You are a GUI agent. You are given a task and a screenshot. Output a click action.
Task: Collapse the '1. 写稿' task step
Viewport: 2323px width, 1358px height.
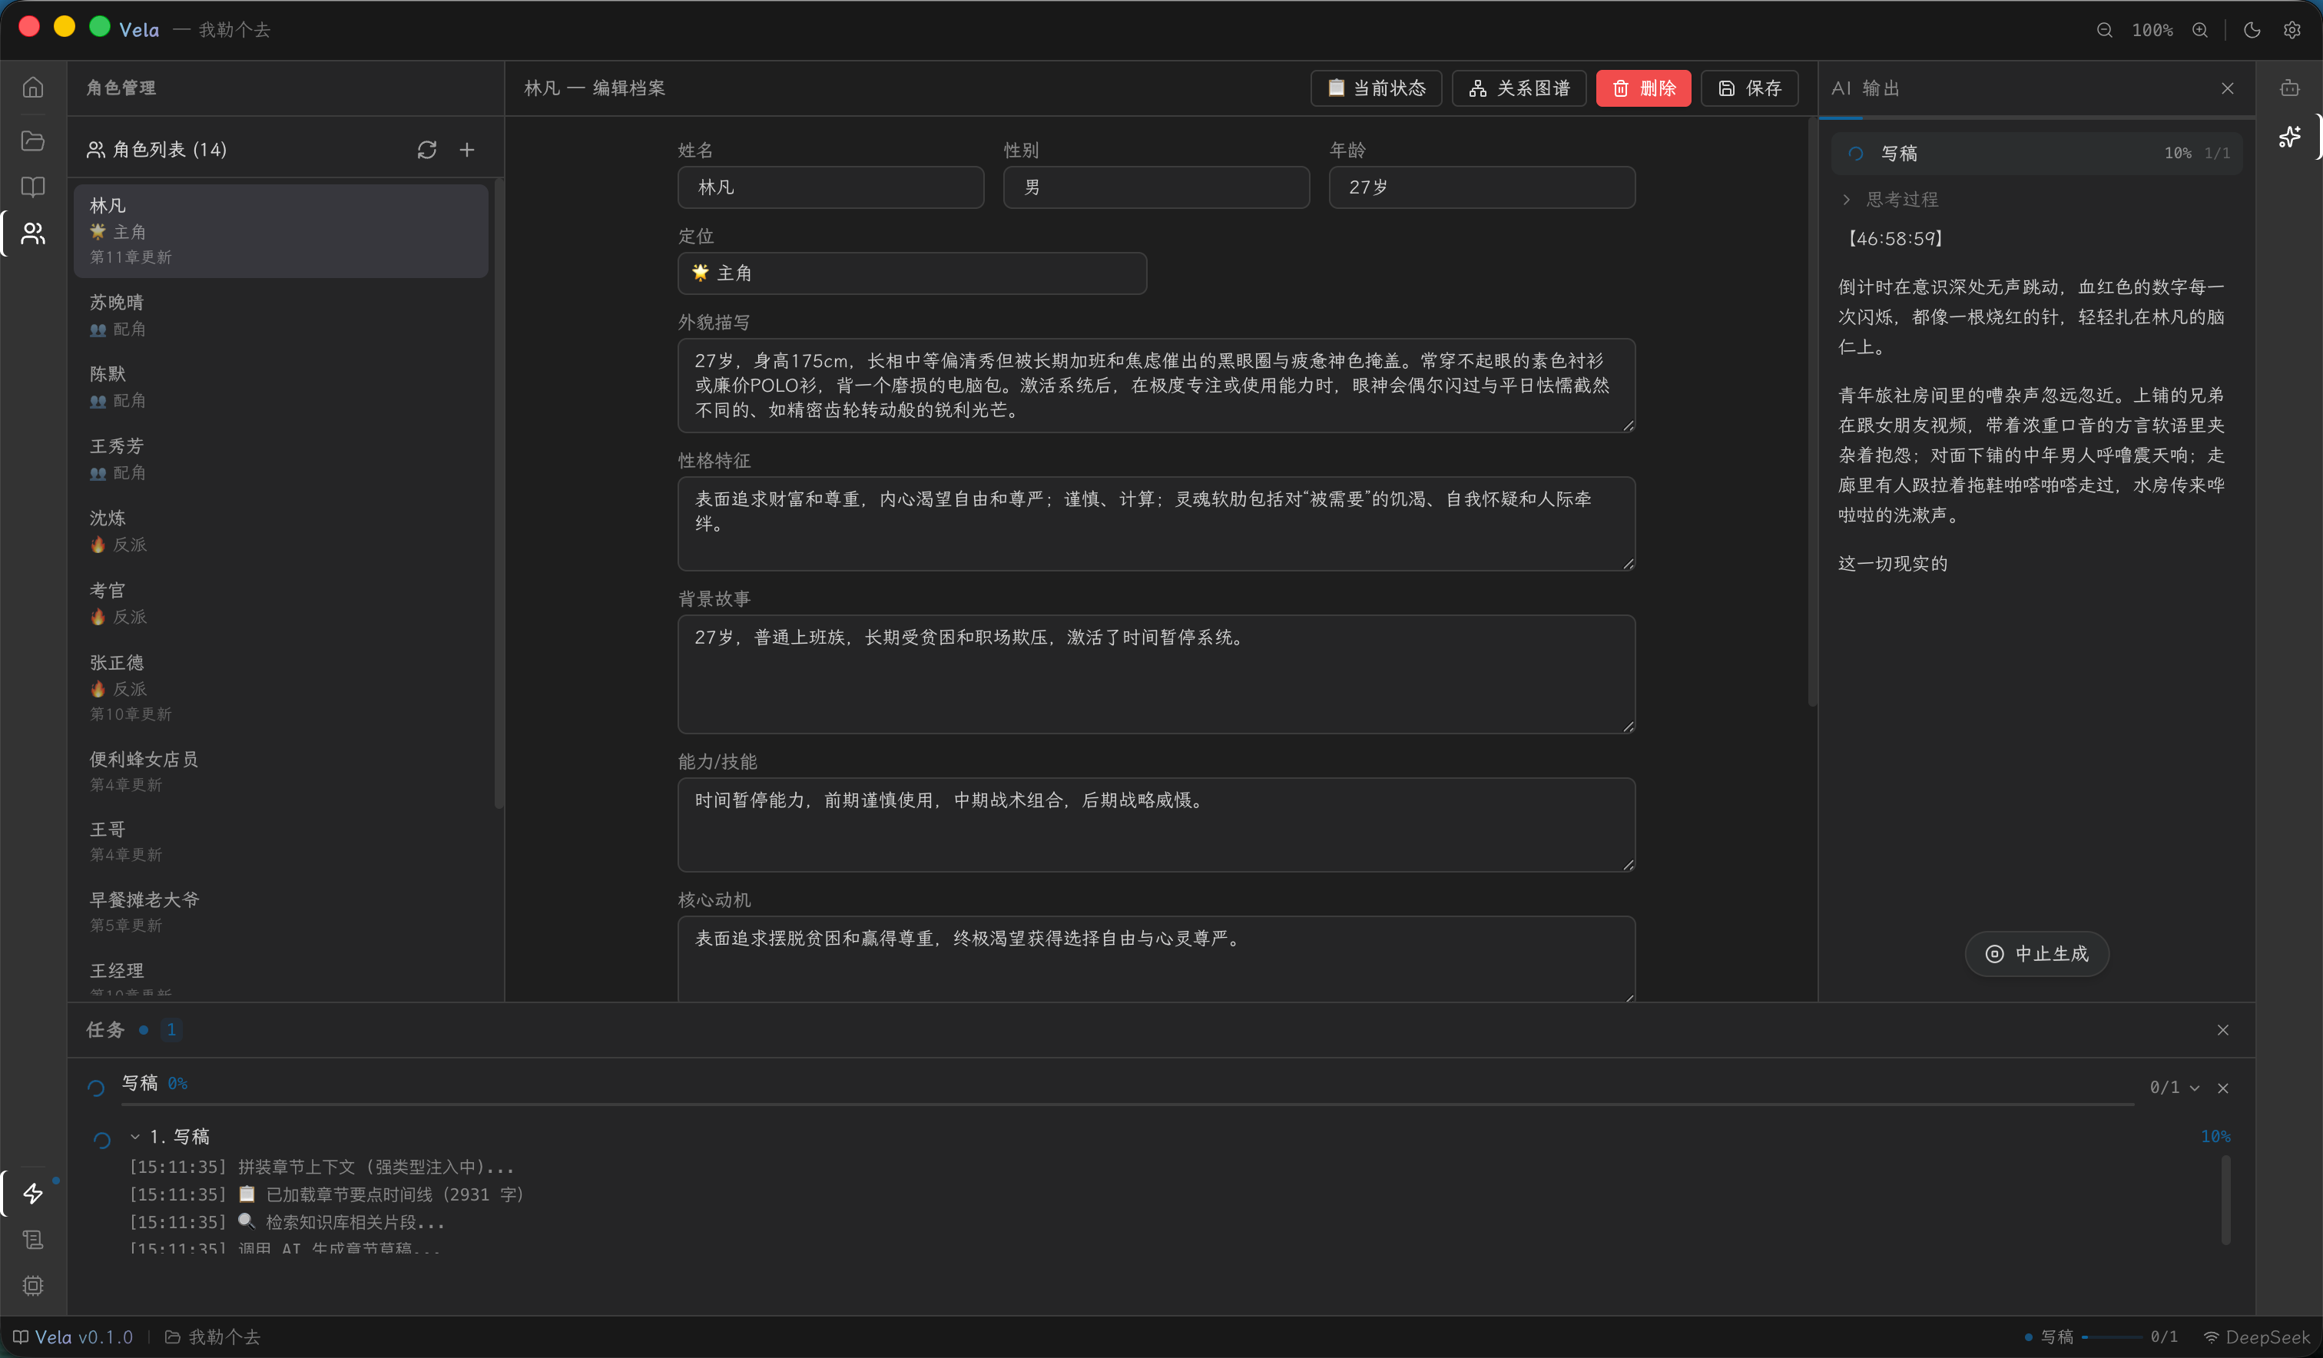(134, 1136)
